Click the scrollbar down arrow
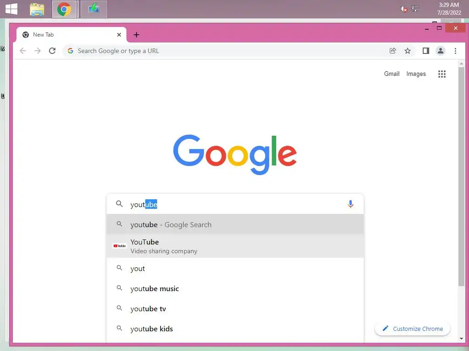 (x=461, y=339)
